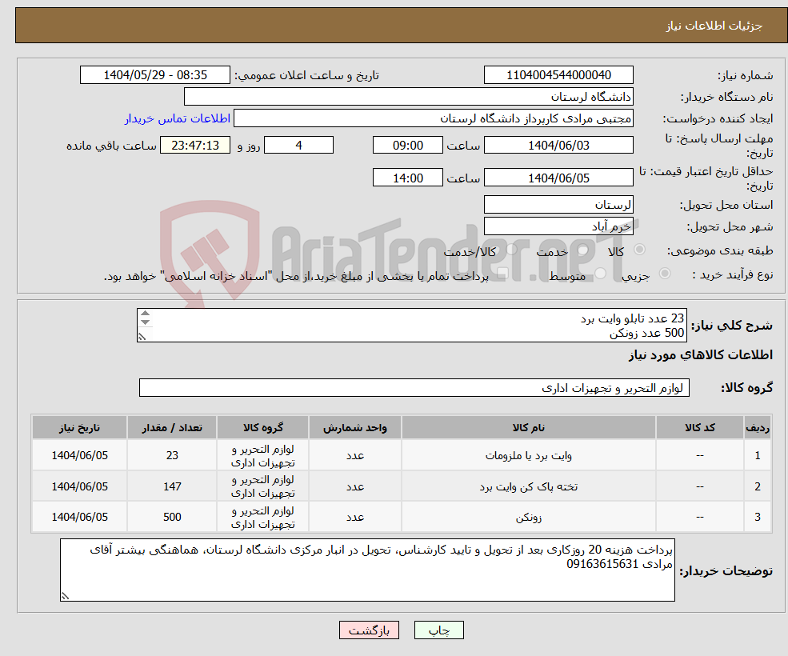Click quantity cell 23
788x656 pixels.
[172, 455]
